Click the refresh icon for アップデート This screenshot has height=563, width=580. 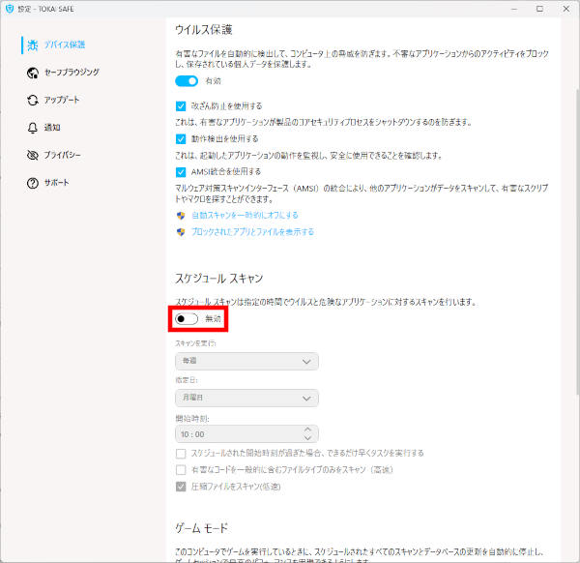[x=33, y=100]
